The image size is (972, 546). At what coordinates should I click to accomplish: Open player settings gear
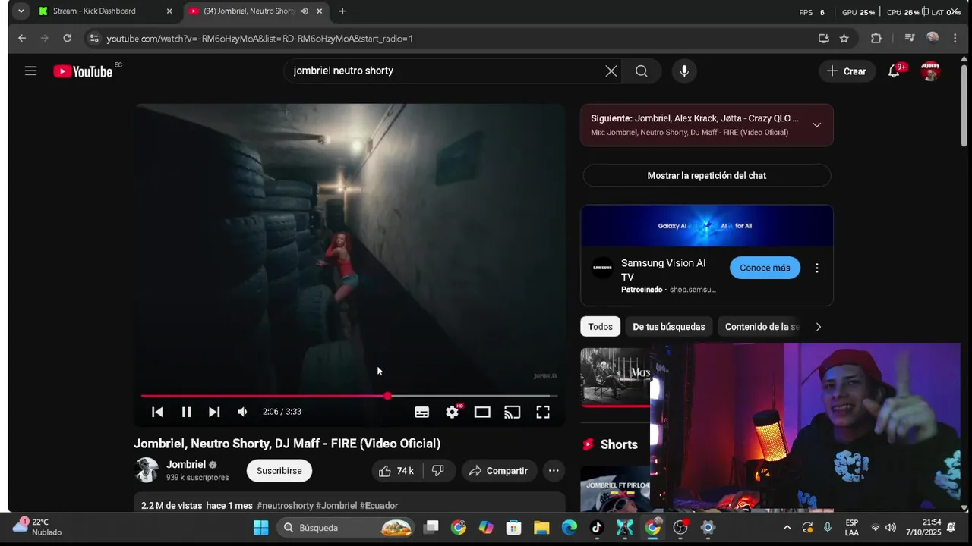point(453,412)
